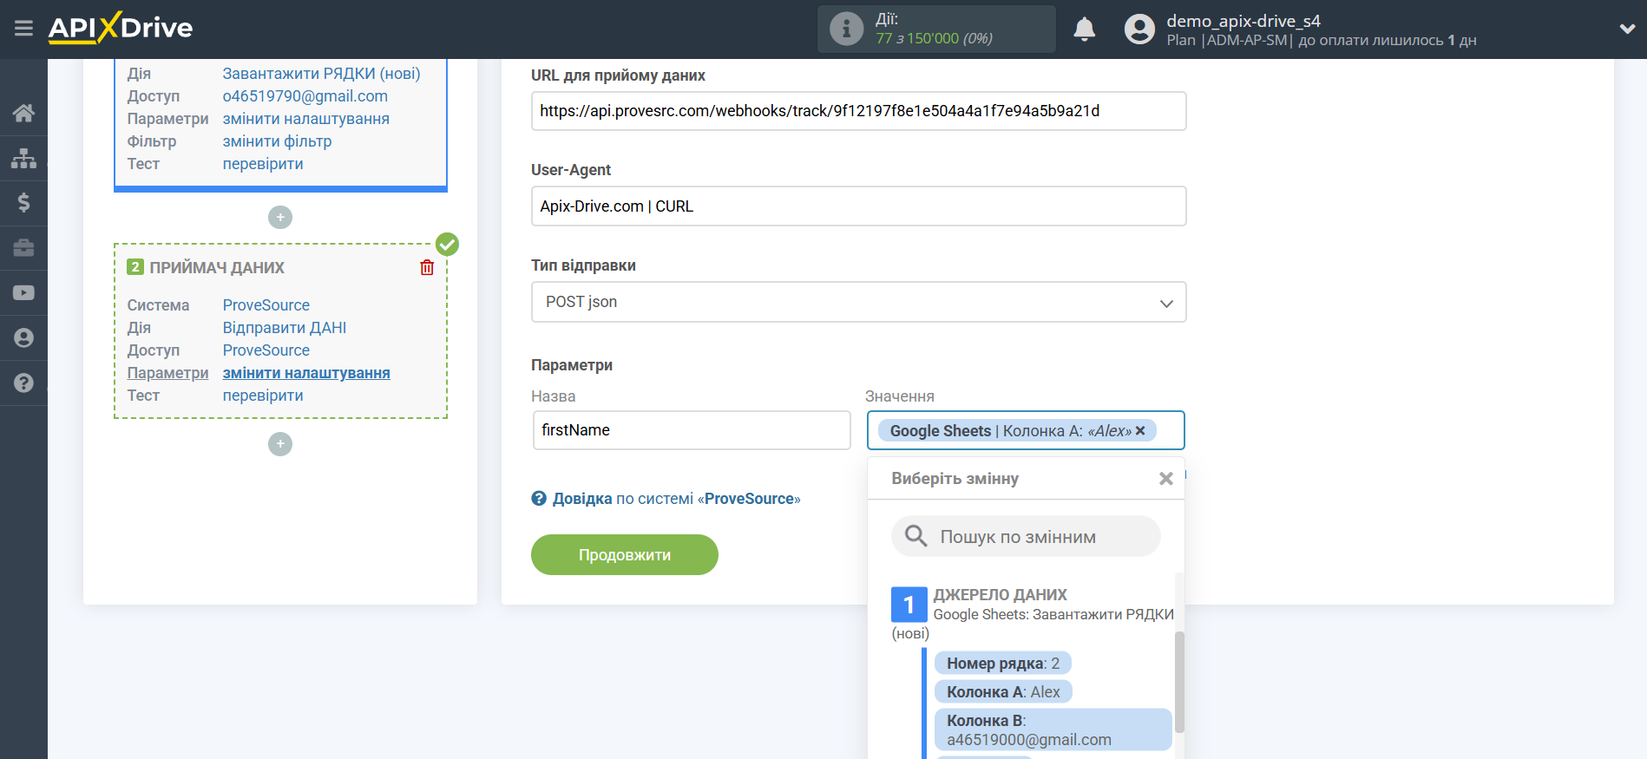Open the hamburger menu

coord(23,29)
